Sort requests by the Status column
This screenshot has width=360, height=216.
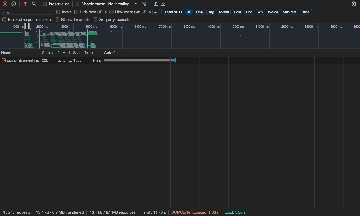(x=47, y=53)
